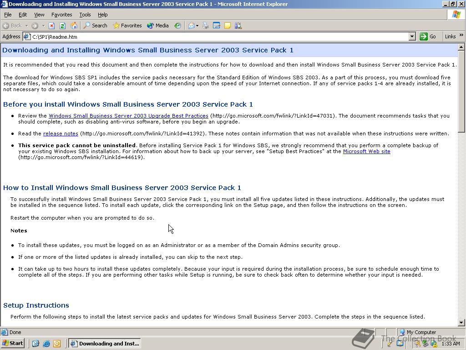The height and width of the screenshot is (350, 466).
Task: Click the Notes subheading
Action: [19, 231]
